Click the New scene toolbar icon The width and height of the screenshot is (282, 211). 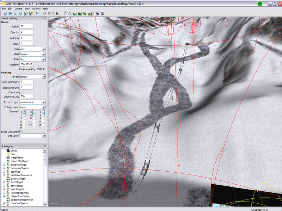[5, 14]
